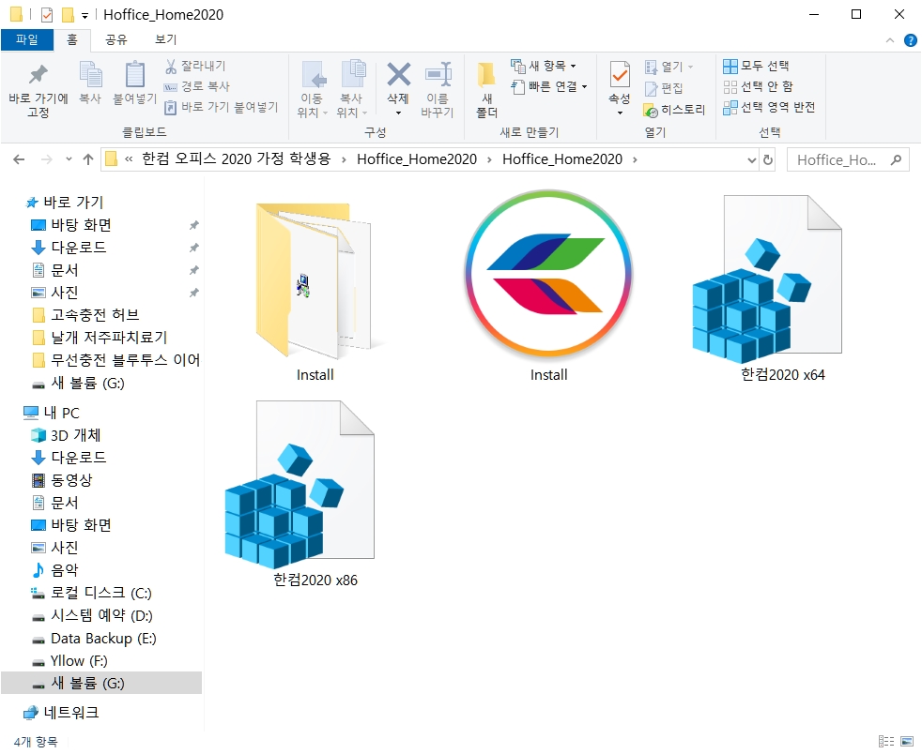This screenshot has height=754, width=922.
Task: Open Data Backup (E:) drive
Action: 103,639
